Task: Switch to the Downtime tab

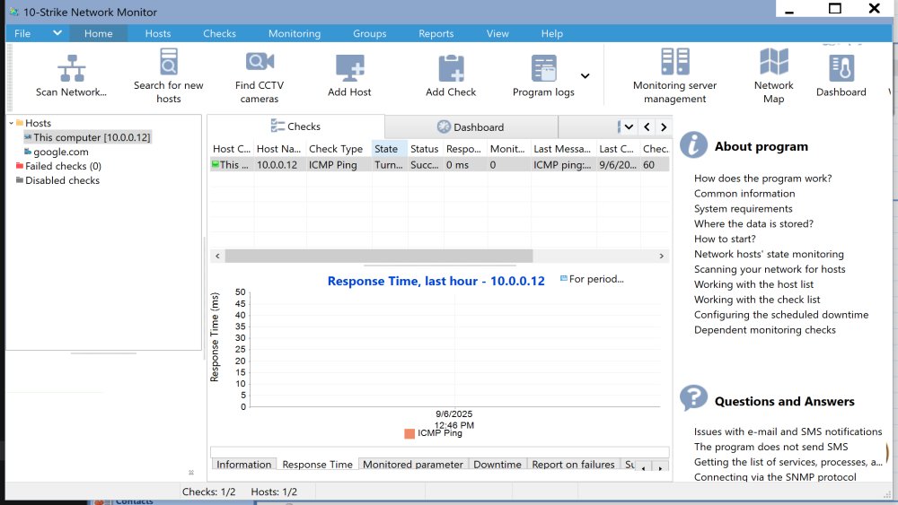Action: [497, 465]
